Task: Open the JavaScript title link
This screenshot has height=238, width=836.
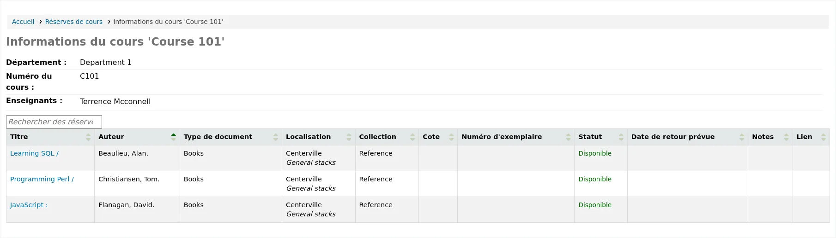Action: tap(29, 205)
